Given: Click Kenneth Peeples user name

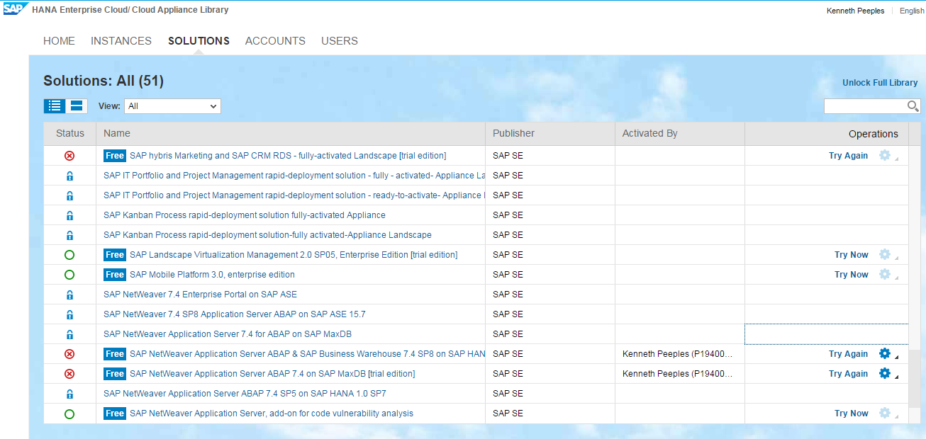Looking at the screenshot, I should point(855,11).
